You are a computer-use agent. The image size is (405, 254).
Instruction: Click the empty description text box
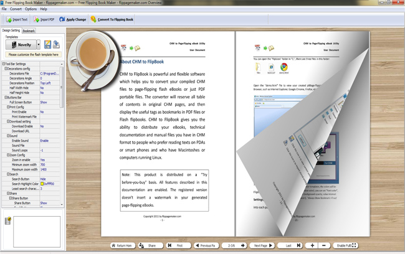pyautogui.click(x=37, y=232)
